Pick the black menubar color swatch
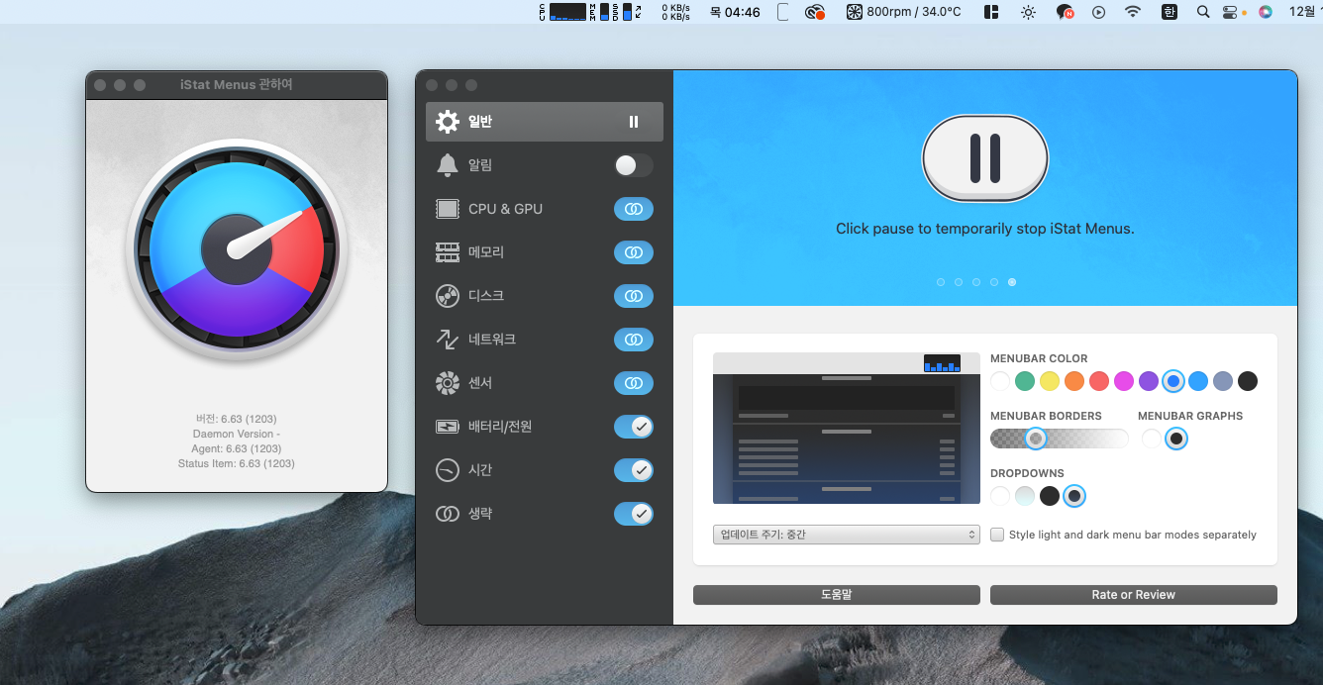 coord(1248,381)
